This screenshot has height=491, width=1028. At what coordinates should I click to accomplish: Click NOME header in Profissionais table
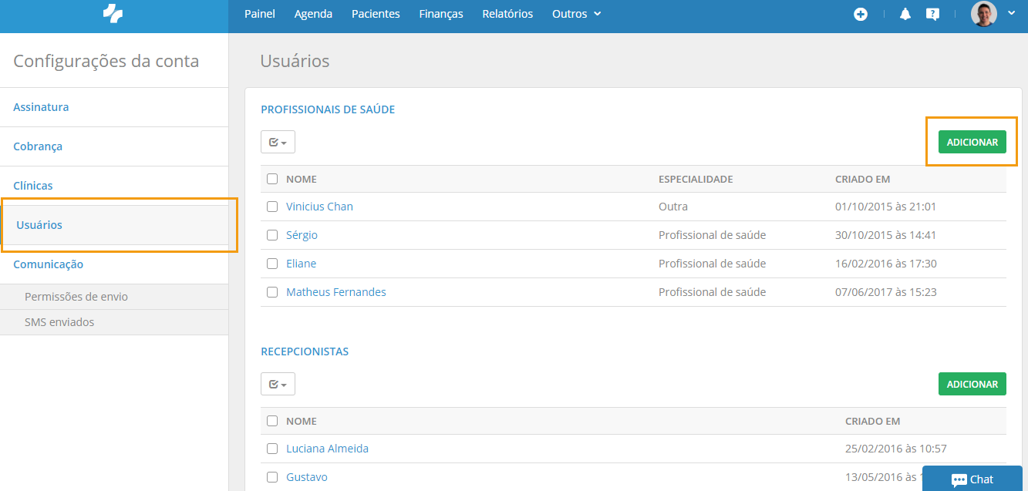[x=302, y=179]
